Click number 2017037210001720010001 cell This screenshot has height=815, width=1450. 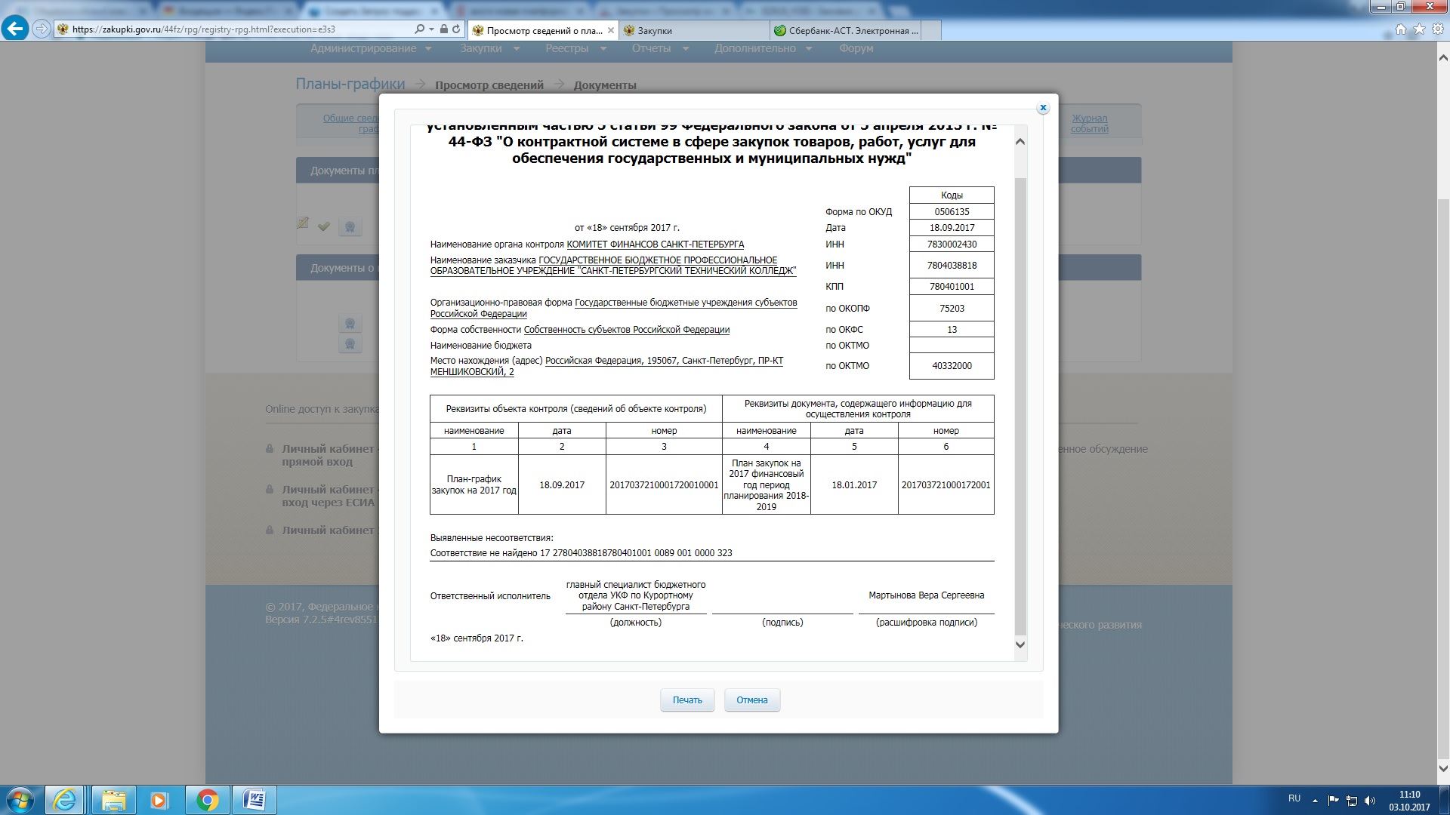pyautogui.click(x=664, y=485)
